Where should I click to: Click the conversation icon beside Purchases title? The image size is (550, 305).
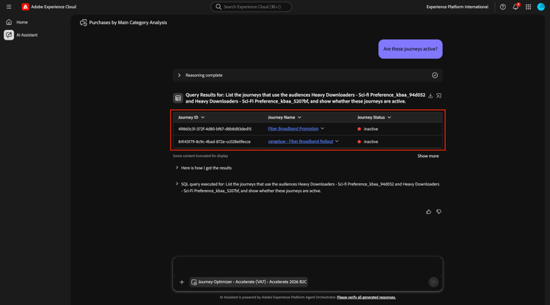tap(84, 23)
